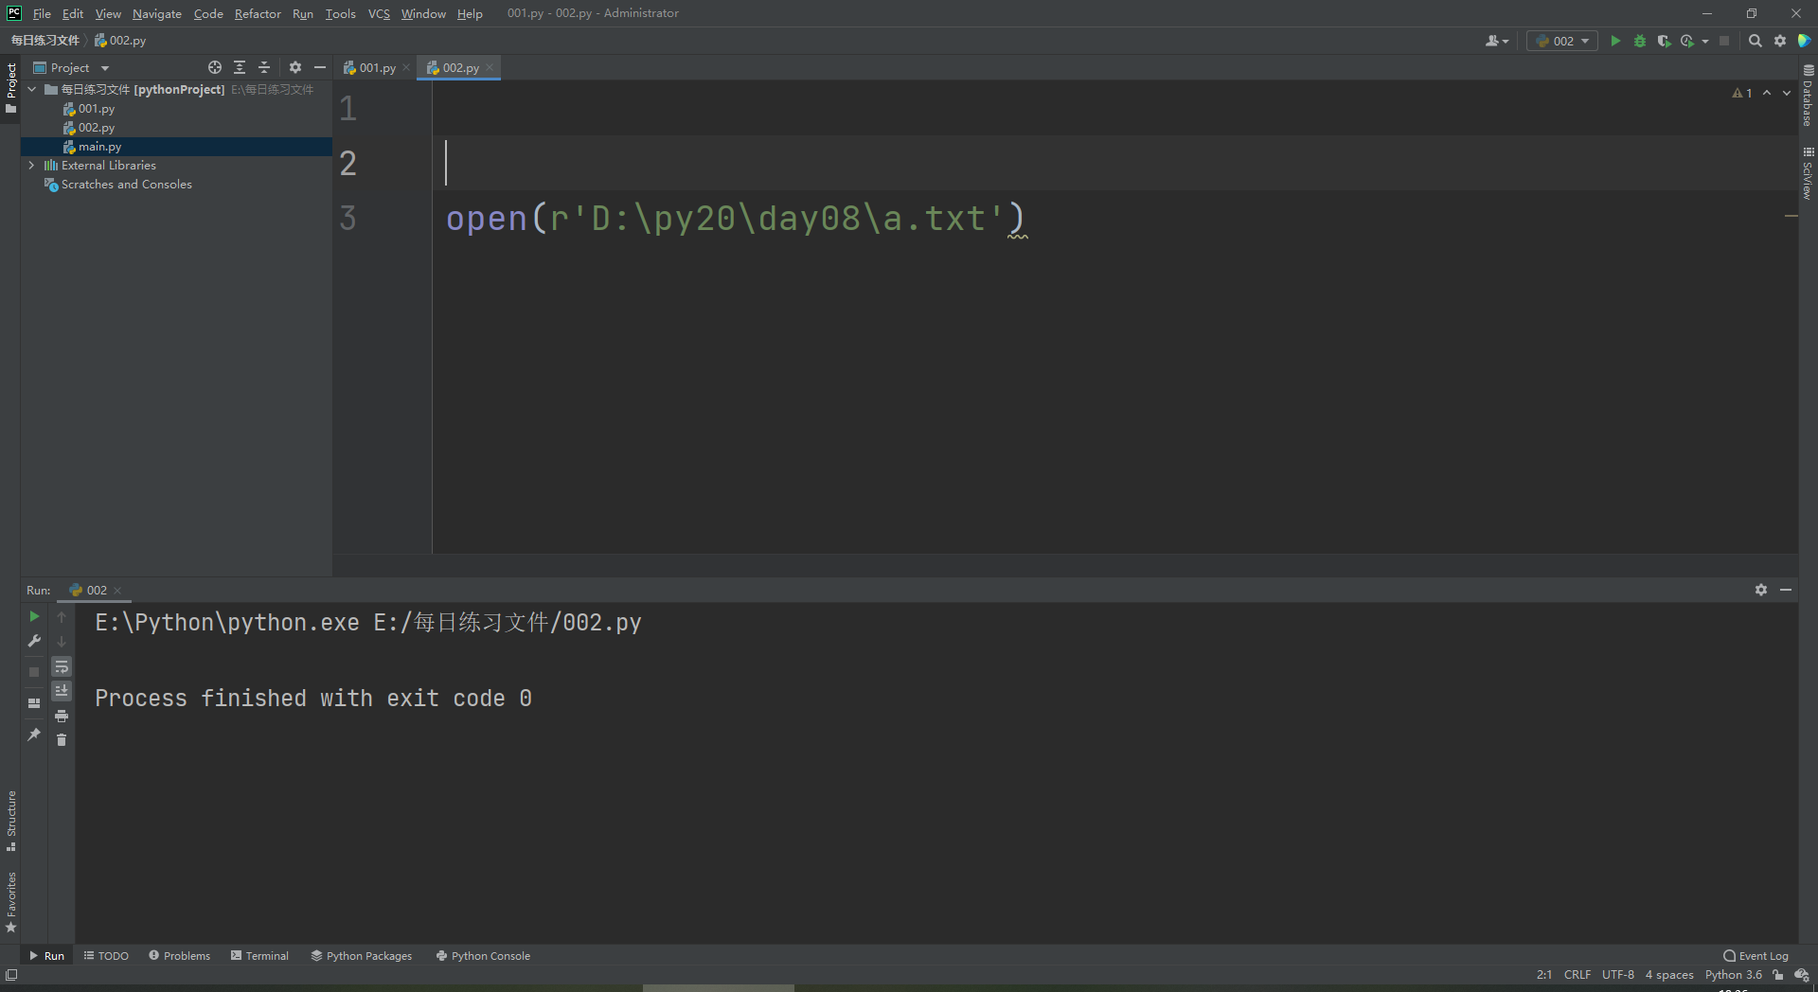
Task: Open the UTF-8 encoding selector
Action: tap(1618, 975)
